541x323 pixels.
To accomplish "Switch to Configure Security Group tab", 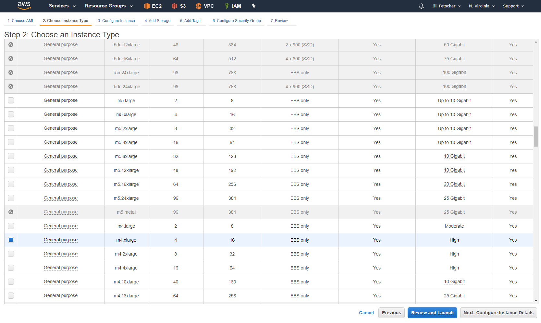I will point(237,21).
